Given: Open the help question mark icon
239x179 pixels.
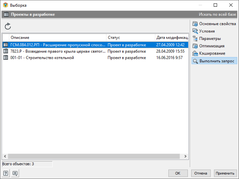Looking at the screenshot, I should click(x=6, y=173).
